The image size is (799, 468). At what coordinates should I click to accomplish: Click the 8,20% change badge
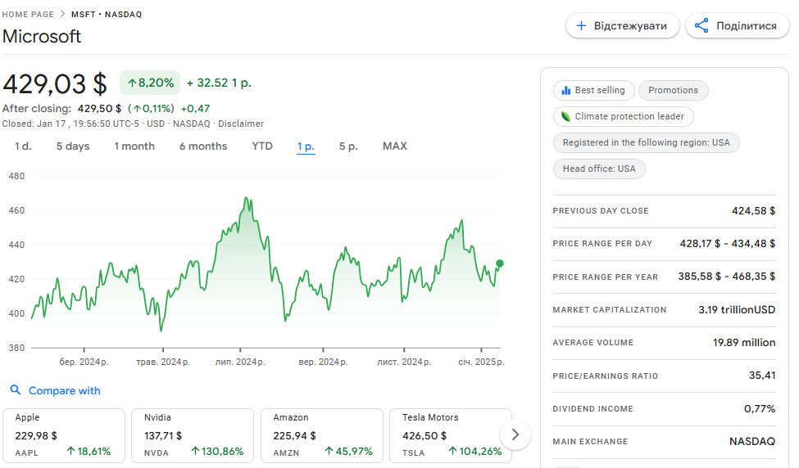tap(150, 83)
